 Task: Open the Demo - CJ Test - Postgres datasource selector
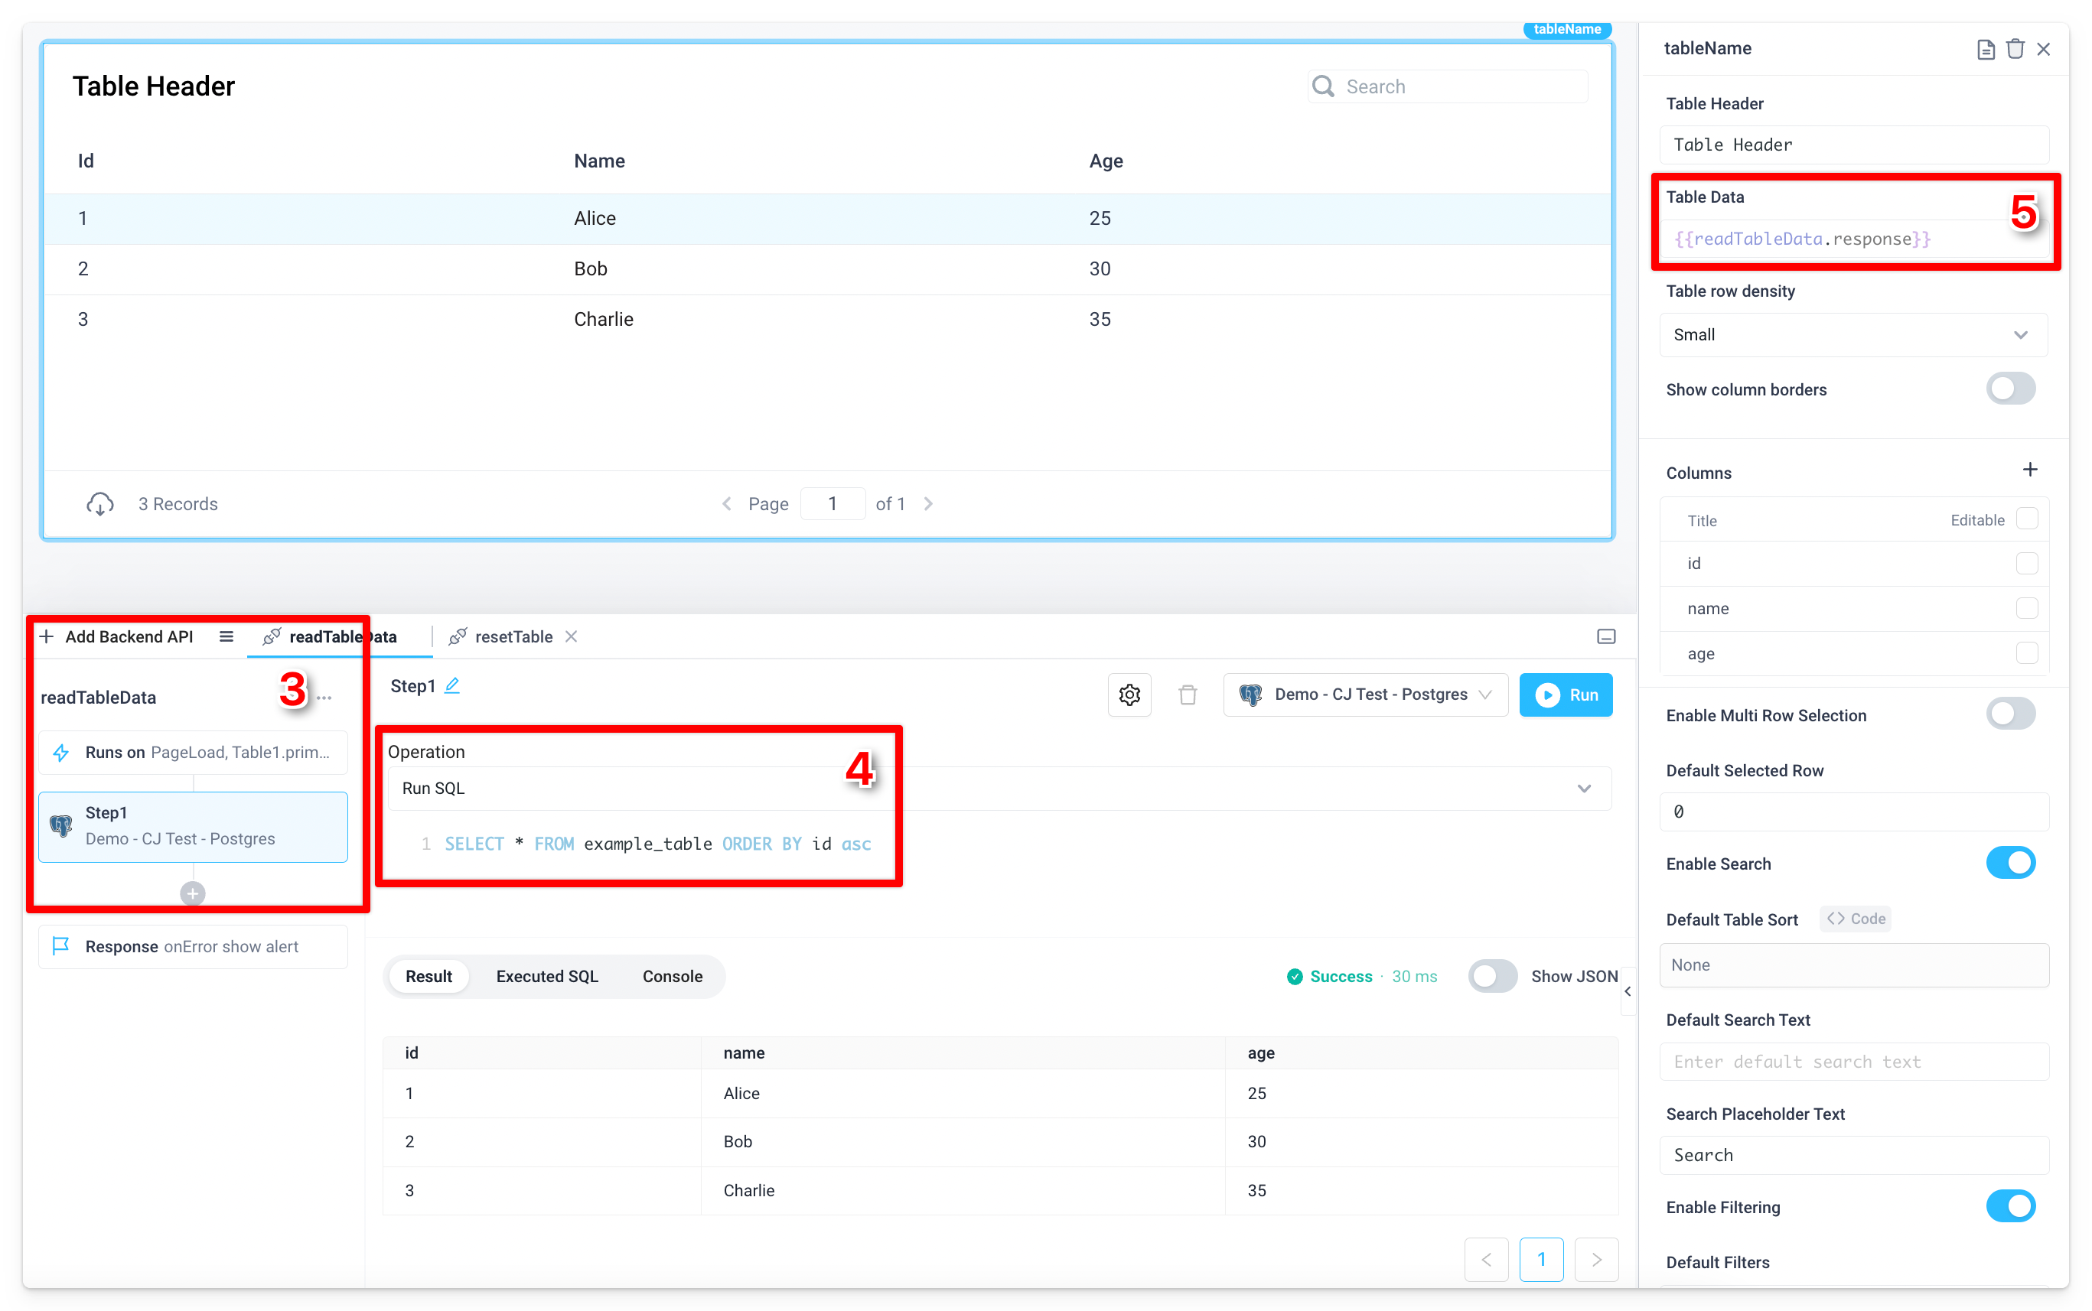(1366, 695)
